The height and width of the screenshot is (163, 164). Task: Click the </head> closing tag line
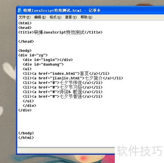point(26,41)
